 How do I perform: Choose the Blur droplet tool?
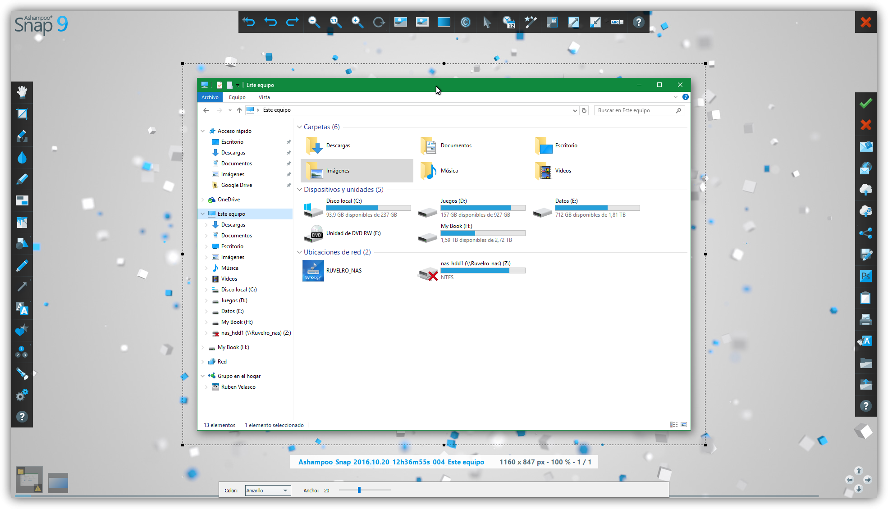pos(22,157)
